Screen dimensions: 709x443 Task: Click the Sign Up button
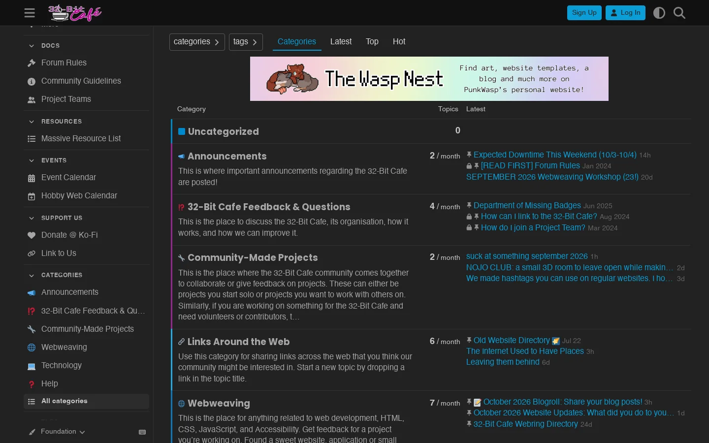pos(584,13)
